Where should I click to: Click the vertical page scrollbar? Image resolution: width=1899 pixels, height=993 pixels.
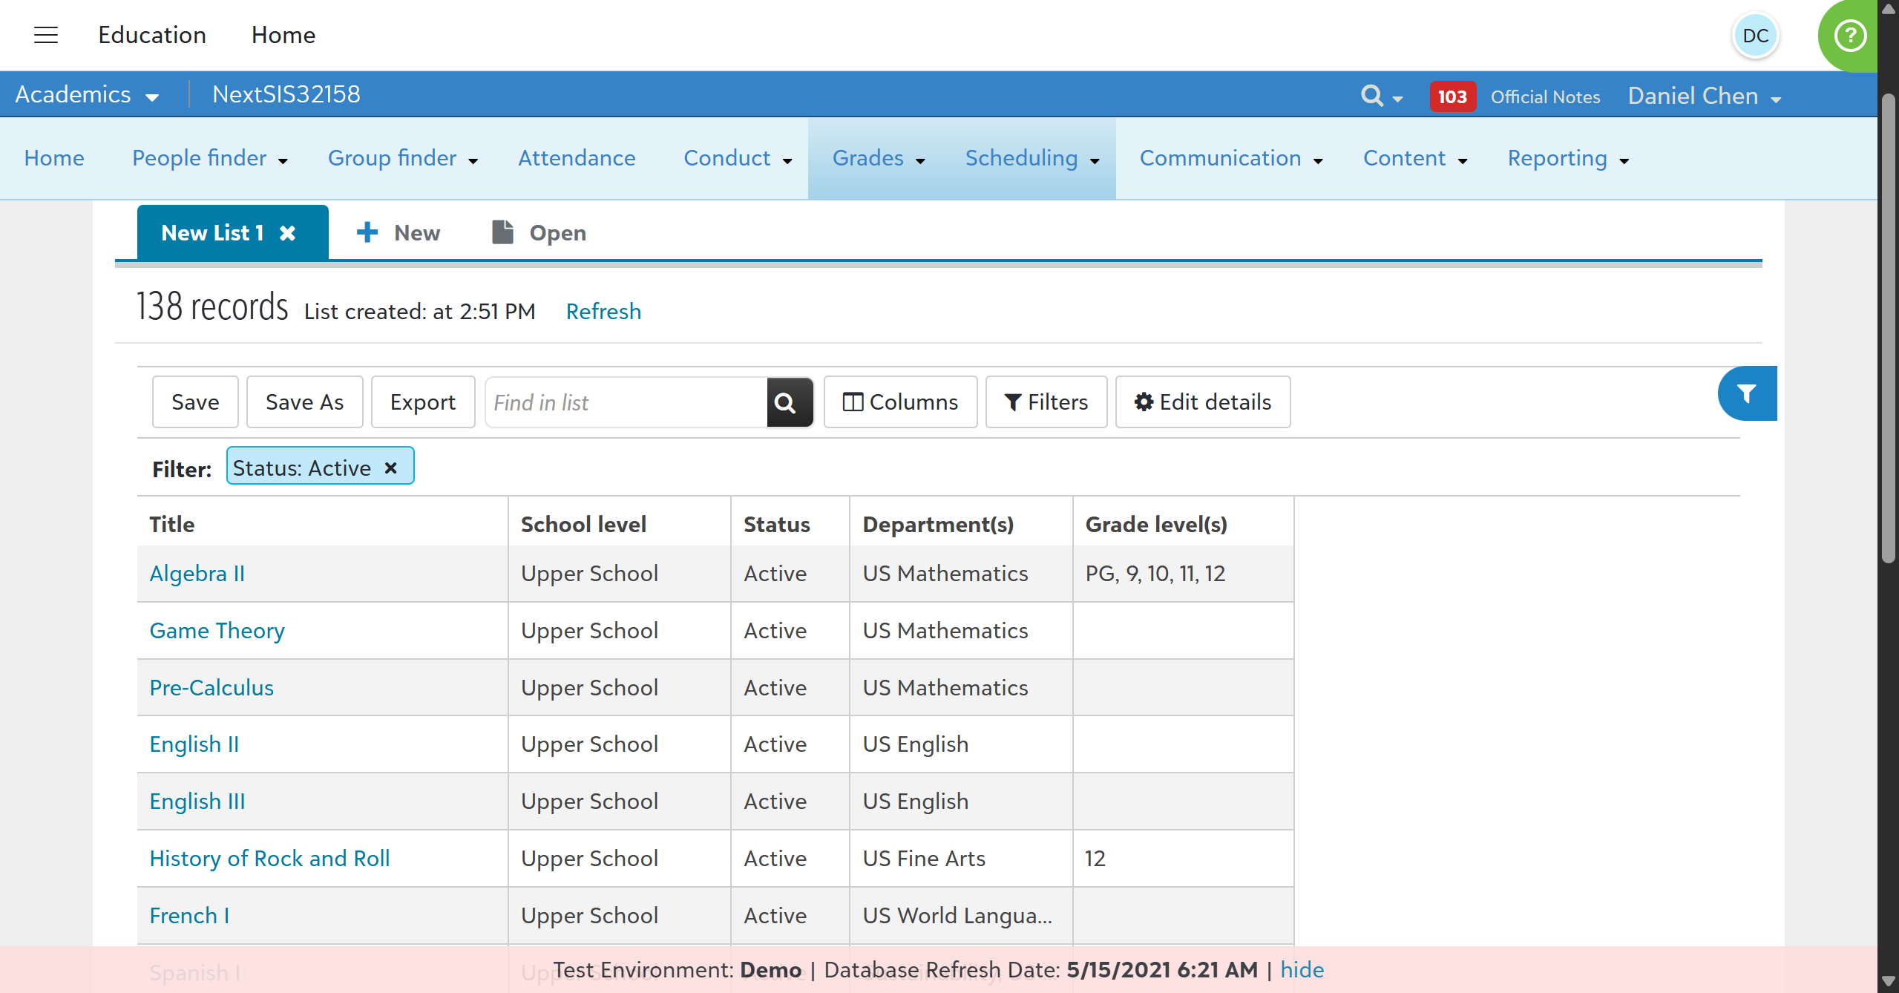pos(1888,327)
